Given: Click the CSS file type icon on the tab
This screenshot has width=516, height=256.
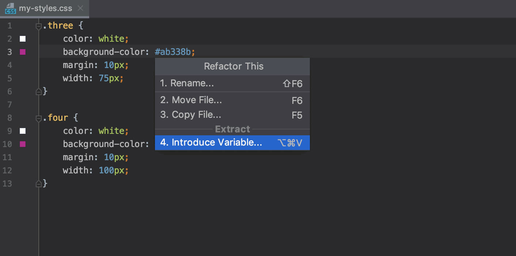Looking at the screenshot, I should click(x=10, y=8).
